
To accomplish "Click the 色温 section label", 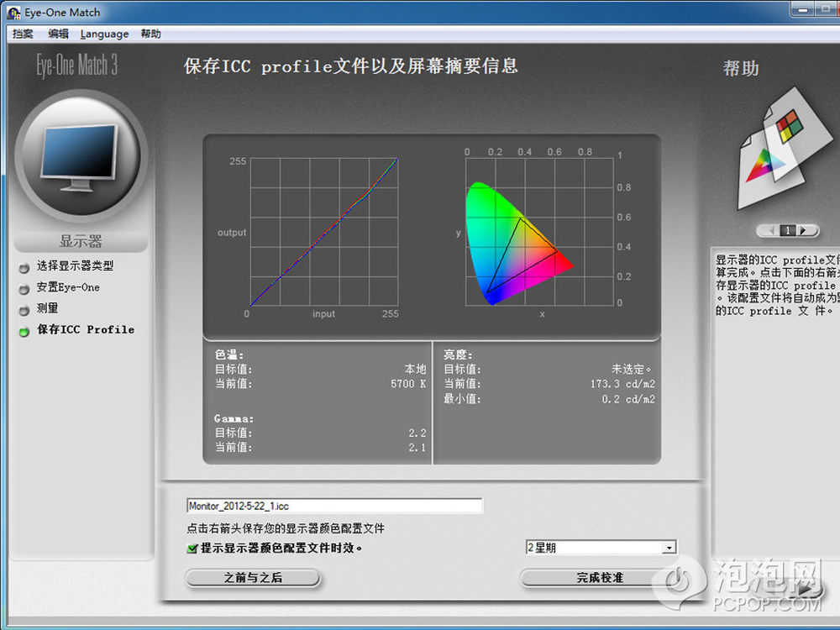I will pyautogui.click(x=229, y=354).
